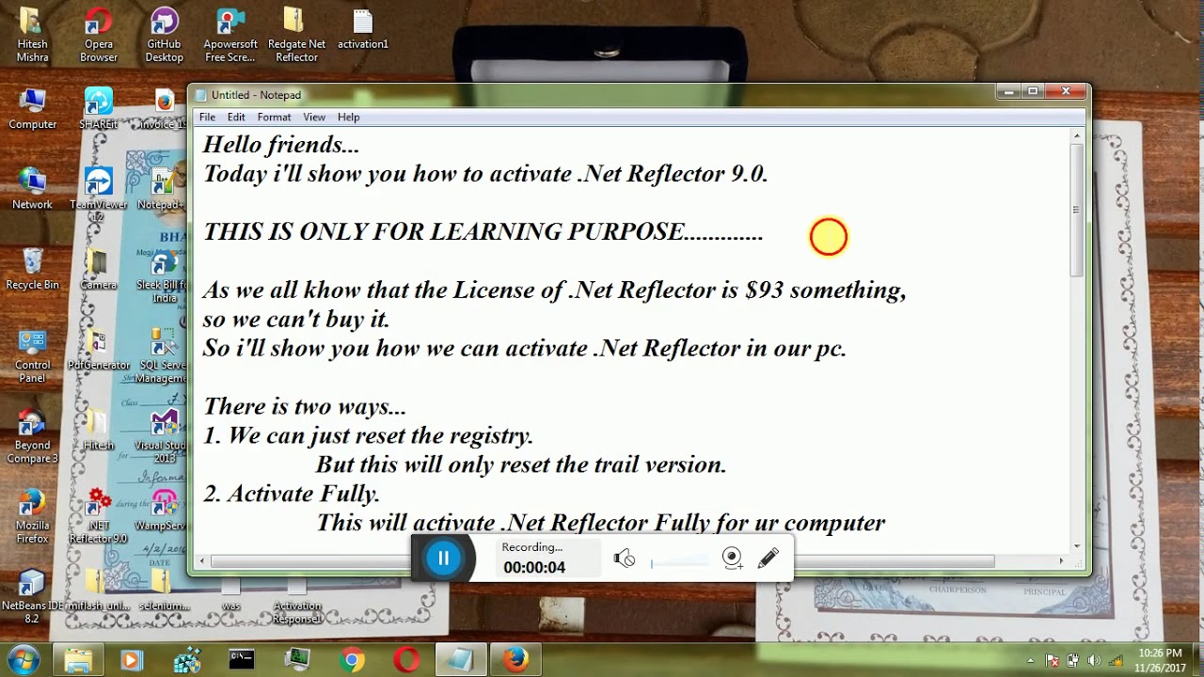Select Camera desktop icon
1204x677 pixels.
coord(98,269)
